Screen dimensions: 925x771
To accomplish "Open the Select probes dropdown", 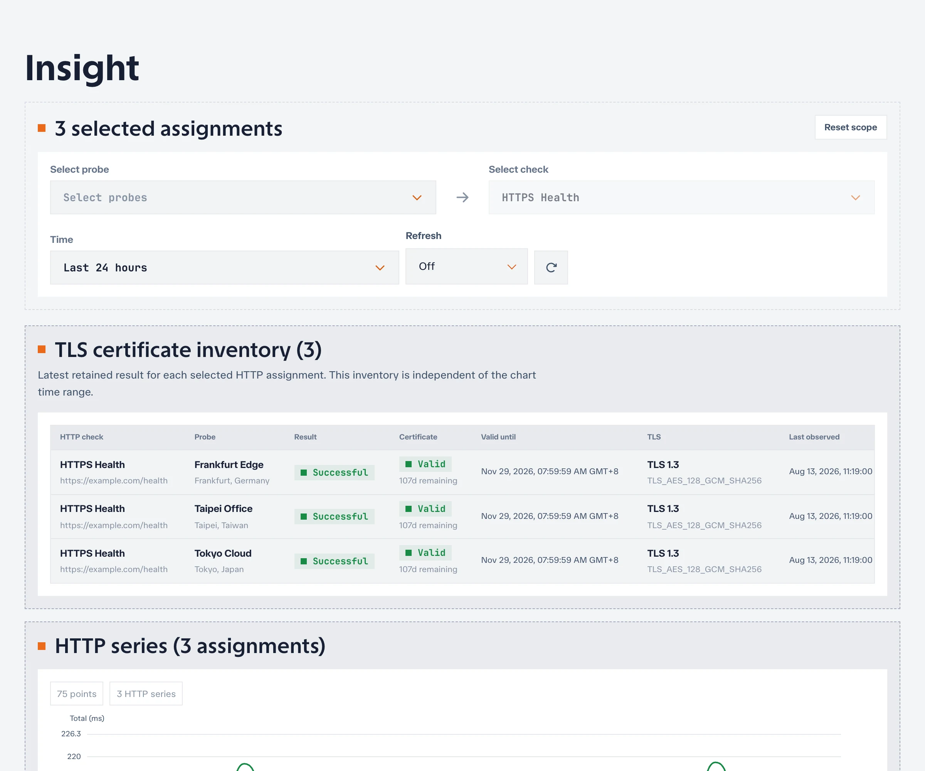I will 243,197.
